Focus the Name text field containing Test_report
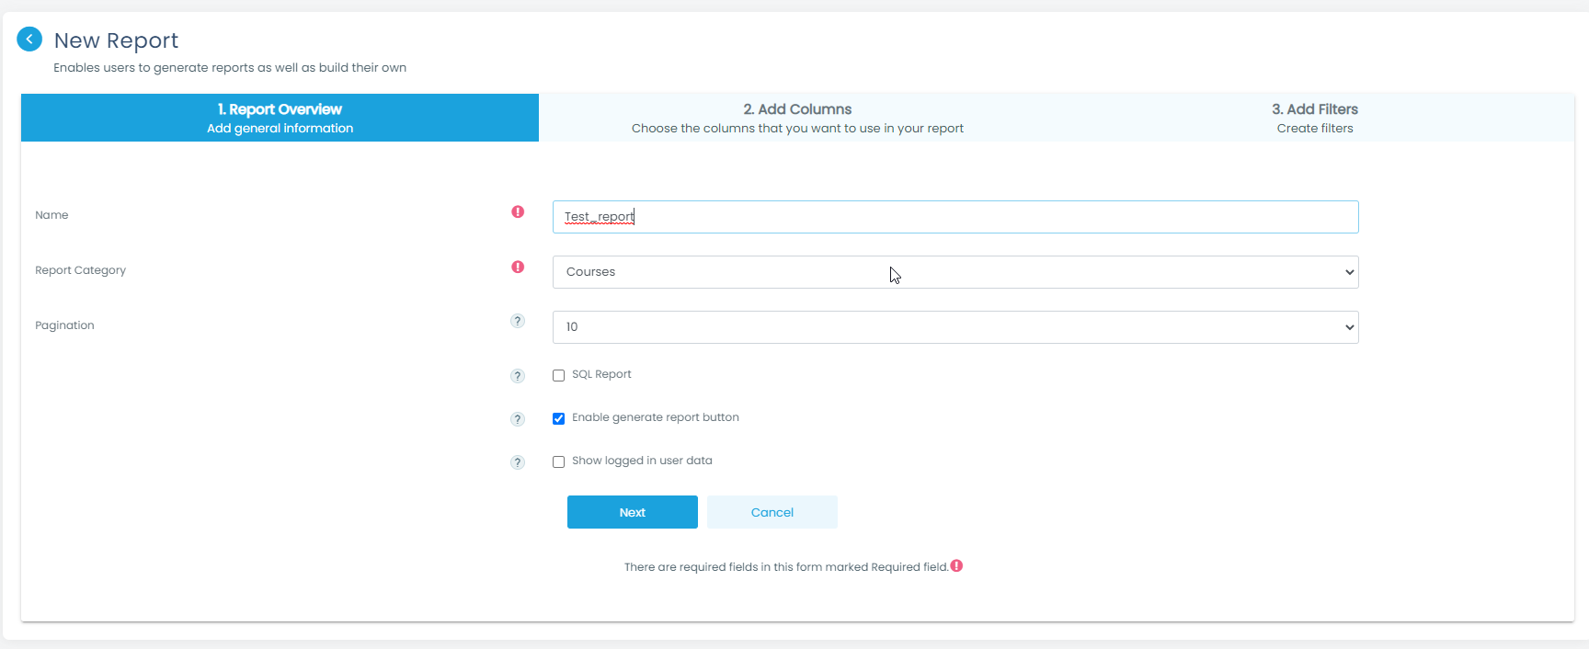This screenshot has height=649, width=1589. 955,217
